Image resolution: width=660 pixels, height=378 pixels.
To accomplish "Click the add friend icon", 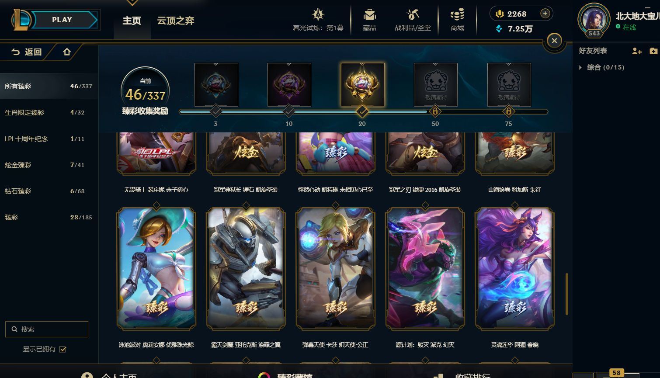I will click(x=637, y=51).
